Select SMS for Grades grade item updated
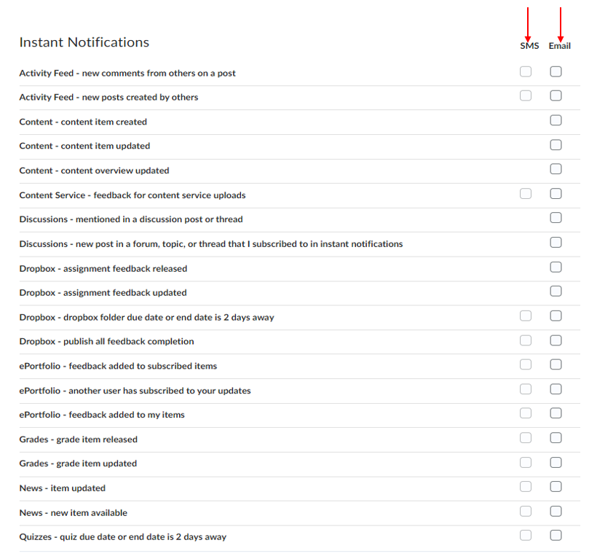The image size is (589, 559). point(526,462)
